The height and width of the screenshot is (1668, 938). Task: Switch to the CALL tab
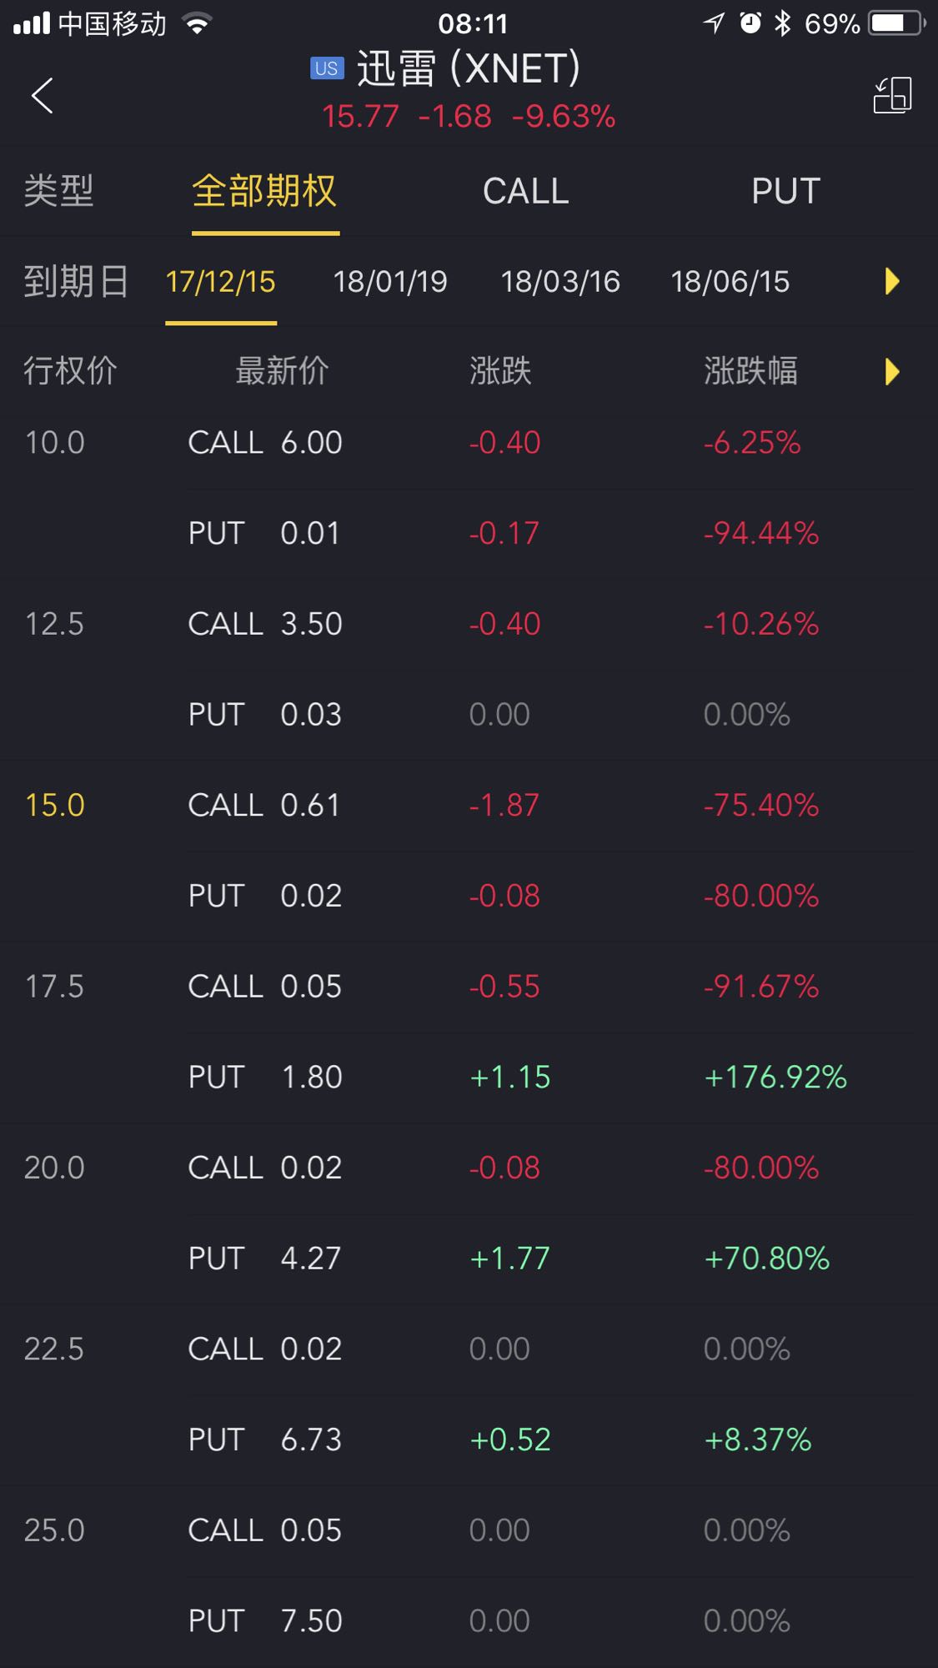pyautogui.click(x=525, y=192)
